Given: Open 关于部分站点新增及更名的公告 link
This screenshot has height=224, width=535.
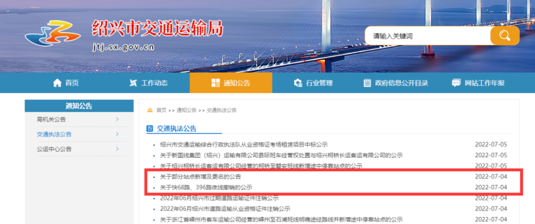Looking at the screenshot, I should pyautogui.click(x=200, y=177).
